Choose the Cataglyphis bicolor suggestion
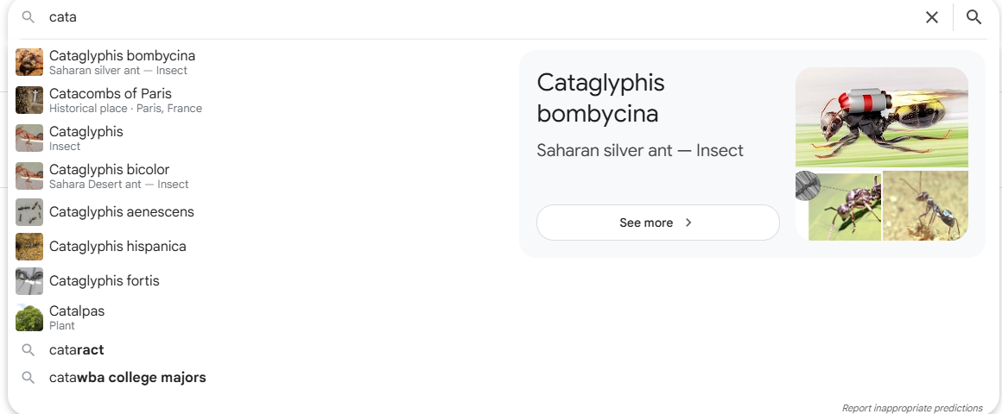 [109, 176]
